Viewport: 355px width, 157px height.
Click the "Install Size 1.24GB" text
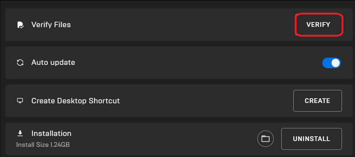(43, 145)
